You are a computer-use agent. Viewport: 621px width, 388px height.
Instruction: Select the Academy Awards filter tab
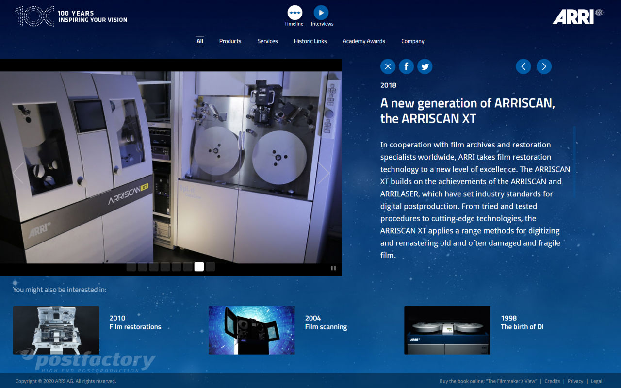click(364, 41)
